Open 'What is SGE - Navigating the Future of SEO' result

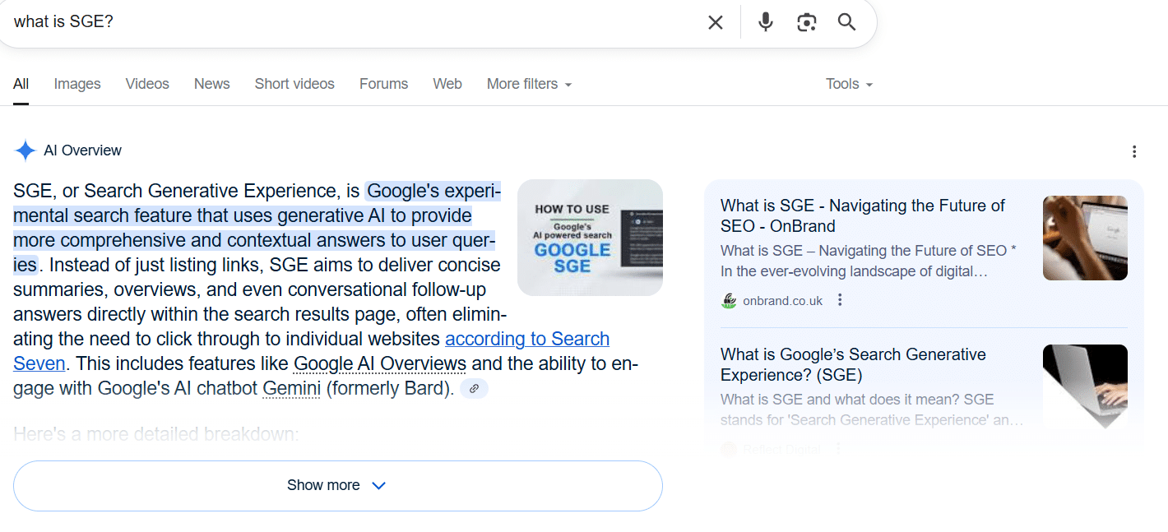click(863, 215)
